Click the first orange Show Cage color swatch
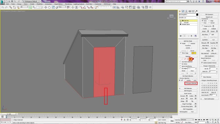The height and width of the screenshot is (124, 220). 192,53
